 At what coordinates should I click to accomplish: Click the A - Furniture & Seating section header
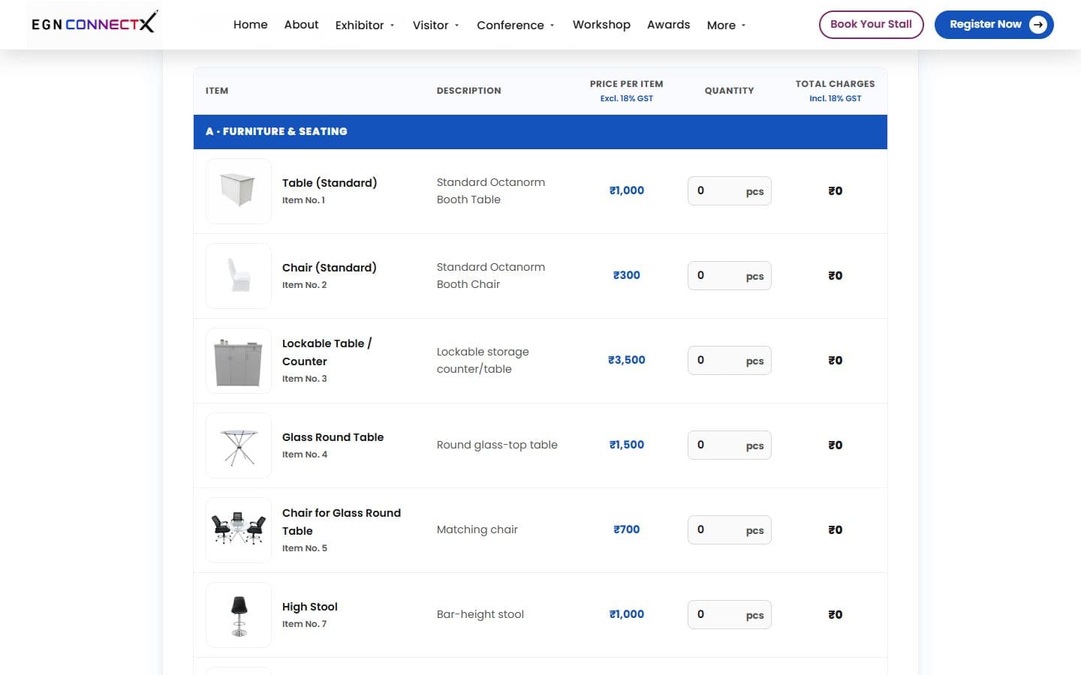point(540,132)
